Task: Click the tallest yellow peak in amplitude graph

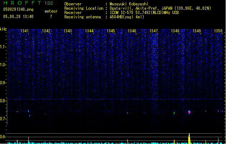Action: point(189,139)
